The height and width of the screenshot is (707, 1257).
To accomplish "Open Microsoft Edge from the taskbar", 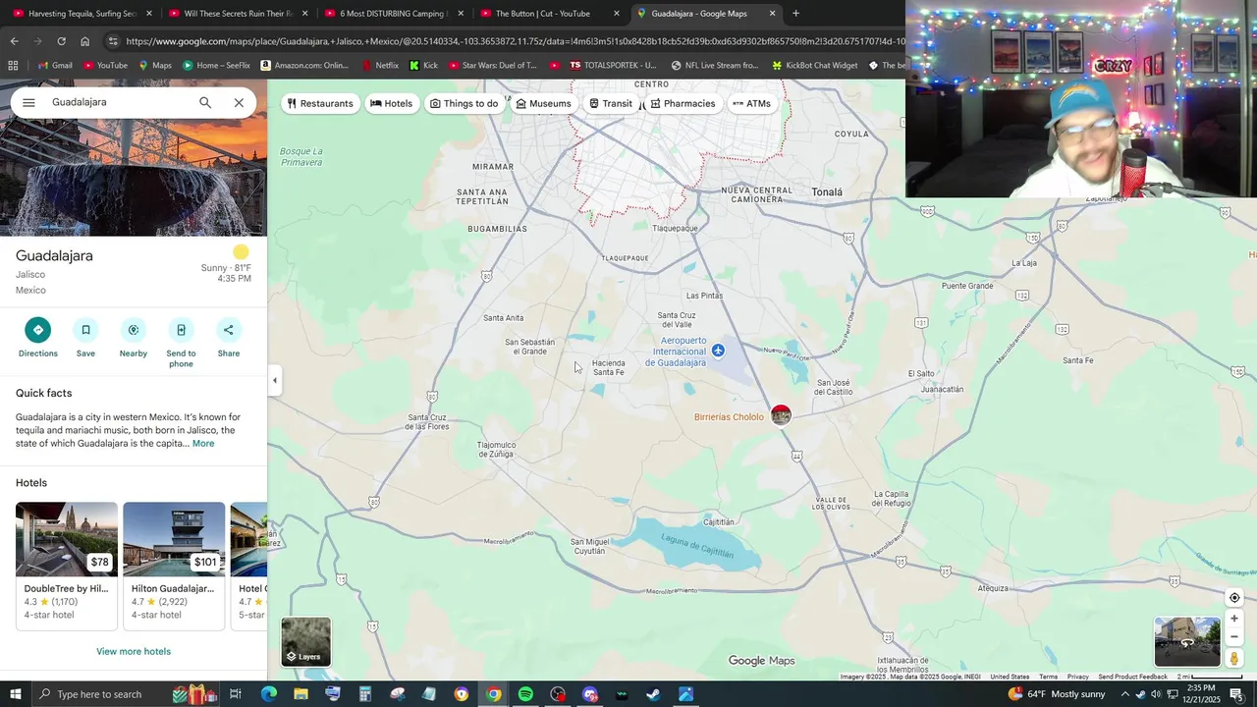I will click(x=268, y=694).
